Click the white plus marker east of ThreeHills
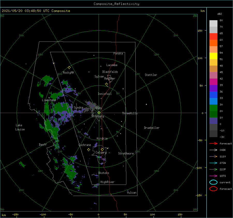The image size is (233, 218). 146,104
